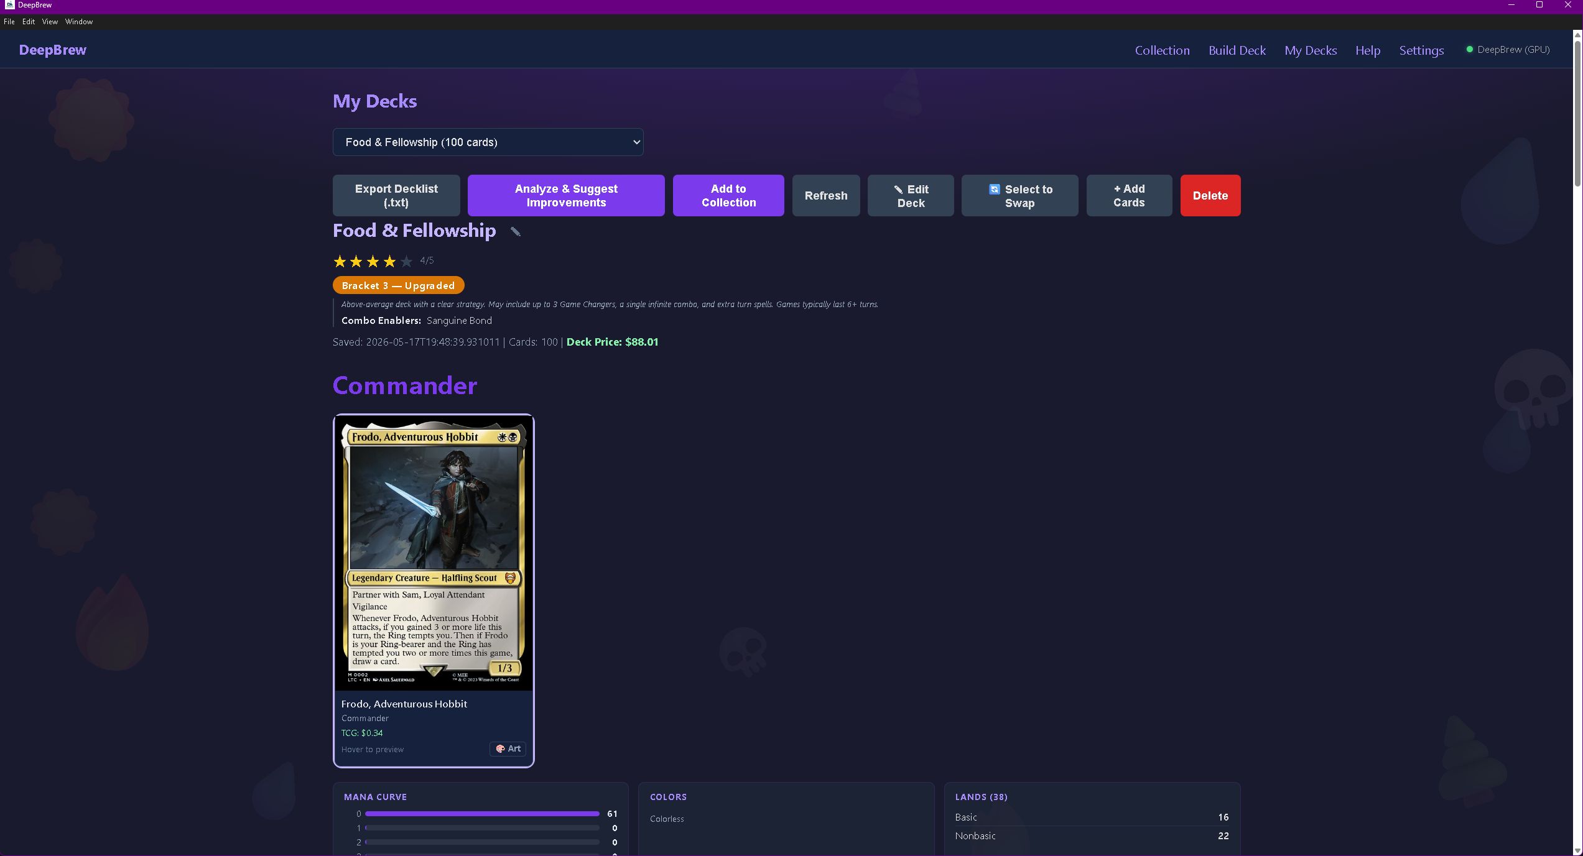Click the first gold rating star
Image resolution: width=1583 pixels, height=856 pixels.
click(340, 261)
